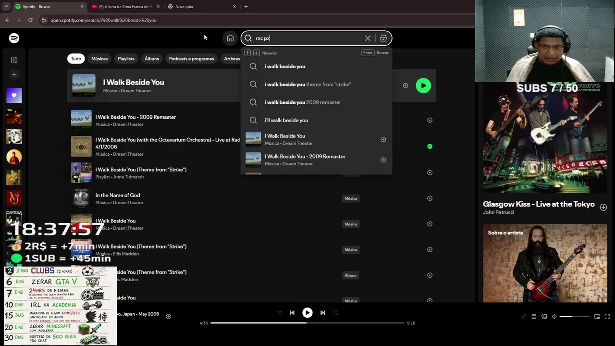The height and width of the screenshot is (346, 615).
Task: Select the Álbuns filter chip
Action: [x=151, y=59]
